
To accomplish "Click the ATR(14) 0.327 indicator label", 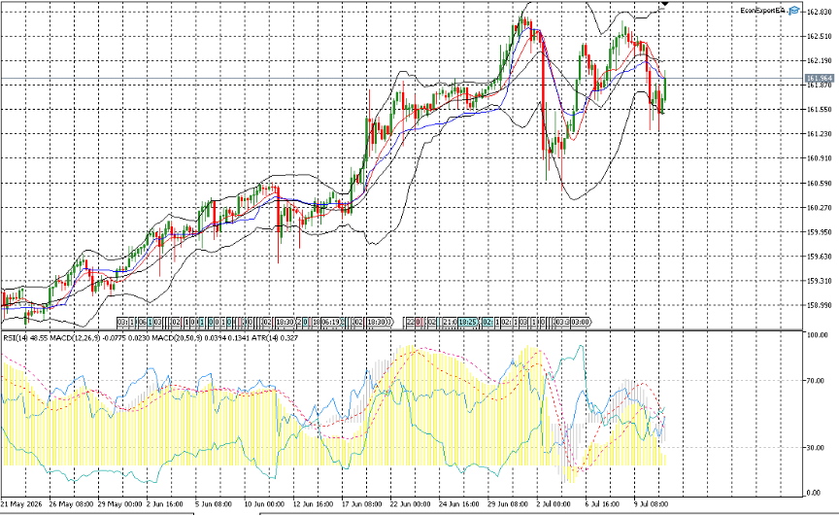I will click(276, 338).
